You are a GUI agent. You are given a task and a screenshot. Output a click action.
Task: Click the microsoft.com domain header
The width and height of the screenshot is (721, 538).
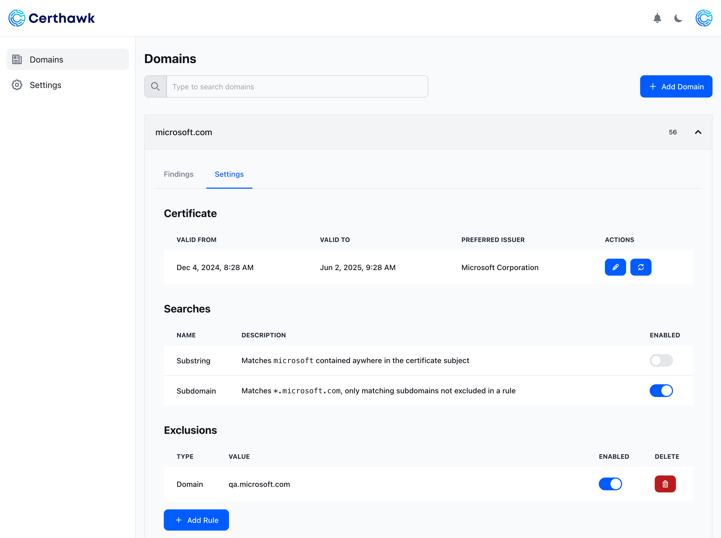[184, 132]
